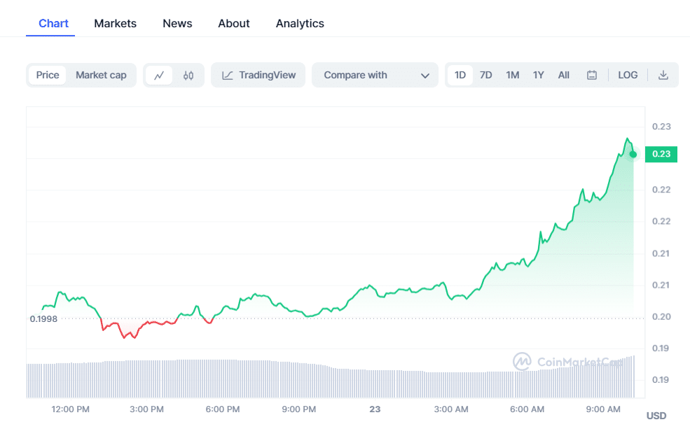This screenshot has width=690, height=436.
Task: Open the Markets tab
Action: click(115, 23)
